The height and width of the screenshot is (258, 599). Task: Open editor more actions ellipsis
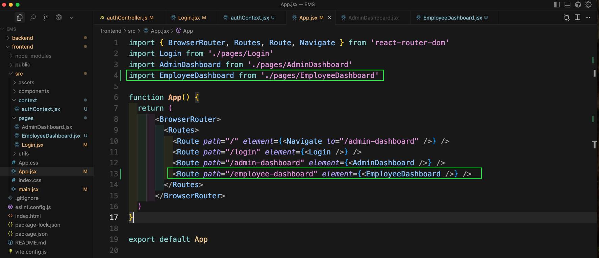[588, 18]
